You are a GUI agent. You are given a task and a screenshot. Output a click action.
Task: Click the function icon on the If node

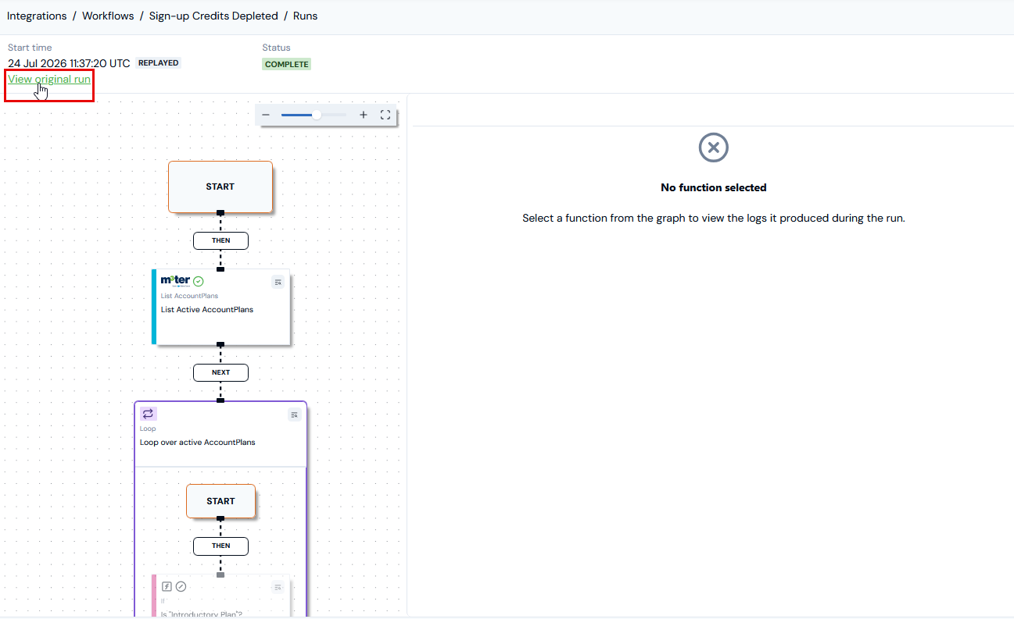pyautogui.click(x=167, y=586)
